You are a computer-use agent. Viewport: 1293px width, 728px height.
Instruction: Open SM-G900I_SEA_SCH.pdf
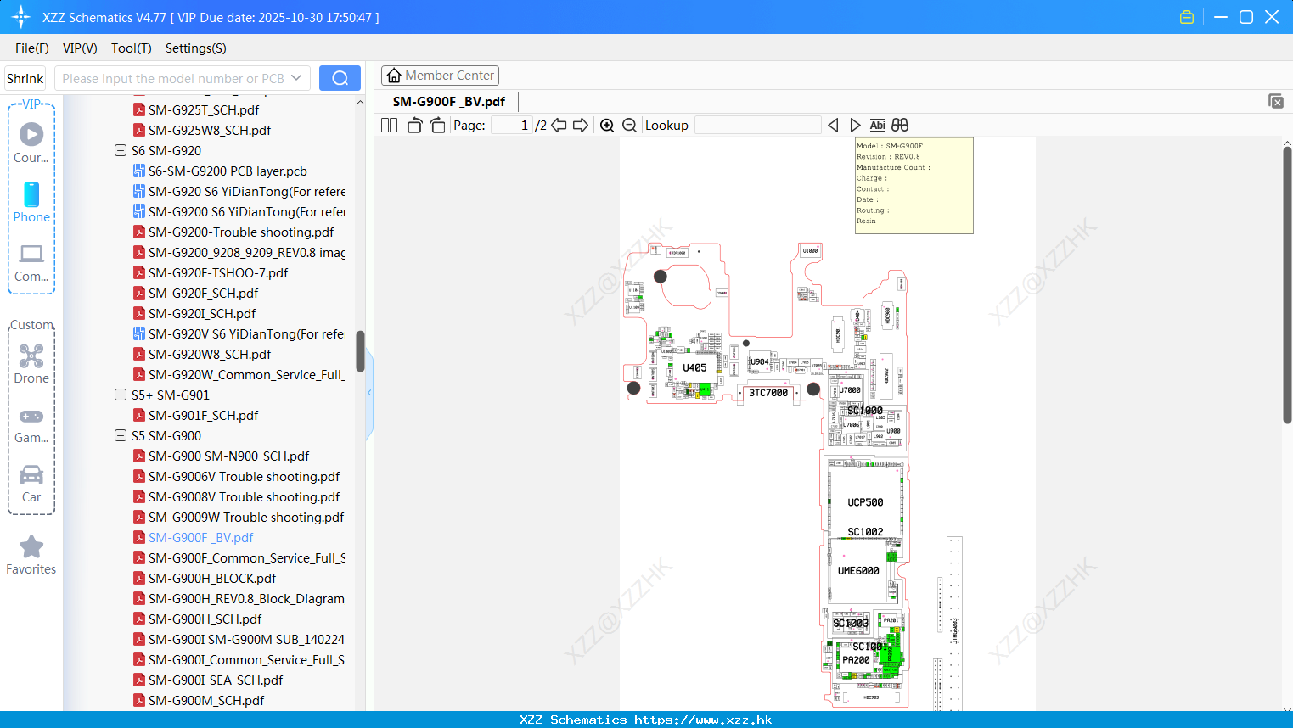(216, 680)
